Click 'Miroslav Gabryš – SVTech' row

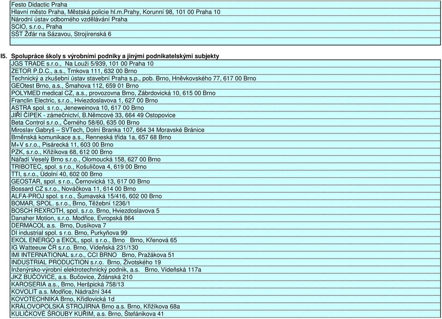[225, 130]
